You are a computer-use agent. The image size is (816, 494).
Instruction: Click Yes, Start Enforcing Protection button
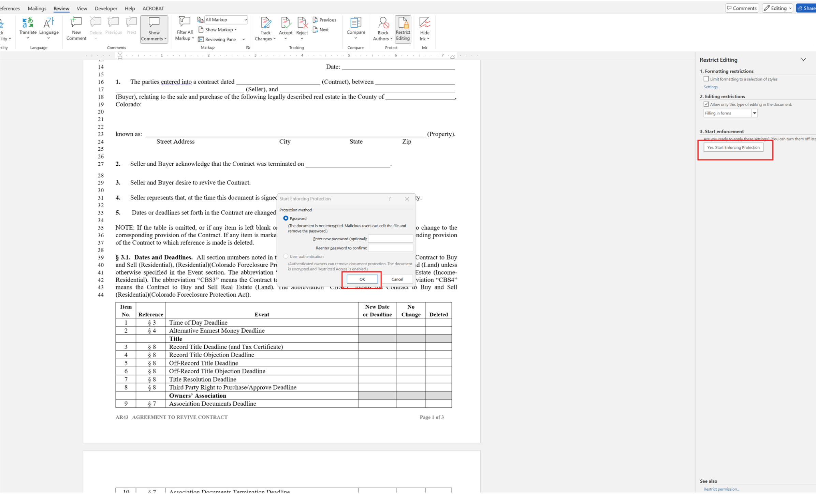click(733, 148)
